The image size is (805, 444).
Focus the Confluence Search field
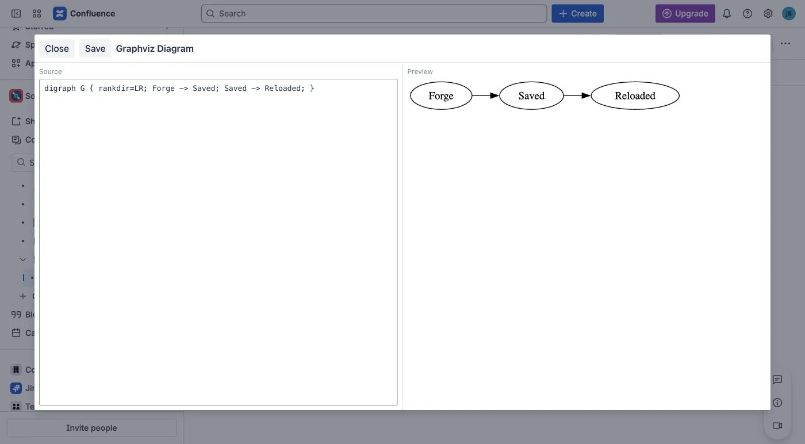click(x=374, y=13)
